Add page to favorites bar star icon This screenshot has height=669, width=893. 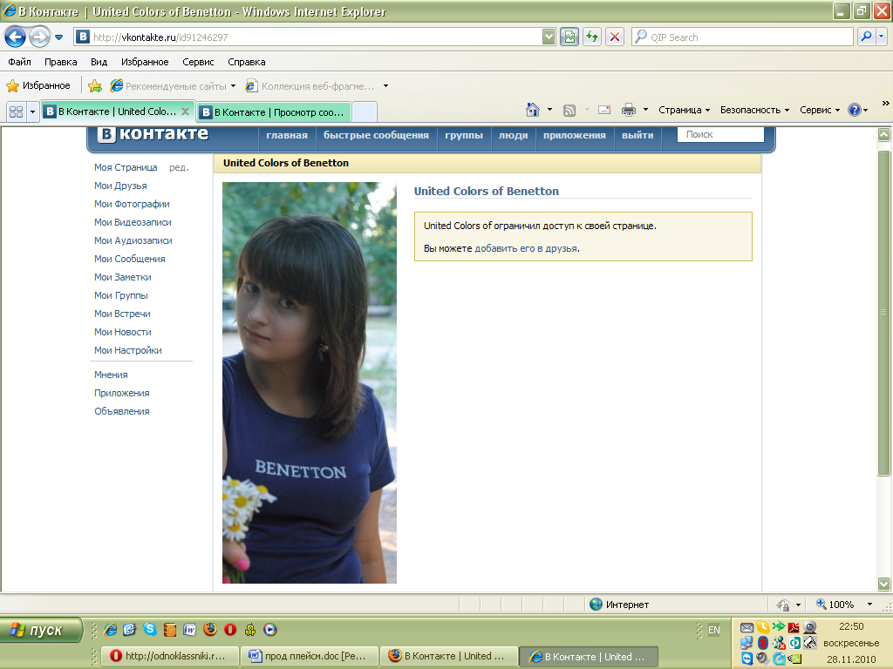pos(95,86)
